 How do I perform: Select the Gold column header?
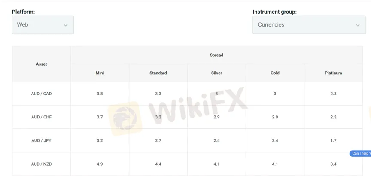[275, 73]
